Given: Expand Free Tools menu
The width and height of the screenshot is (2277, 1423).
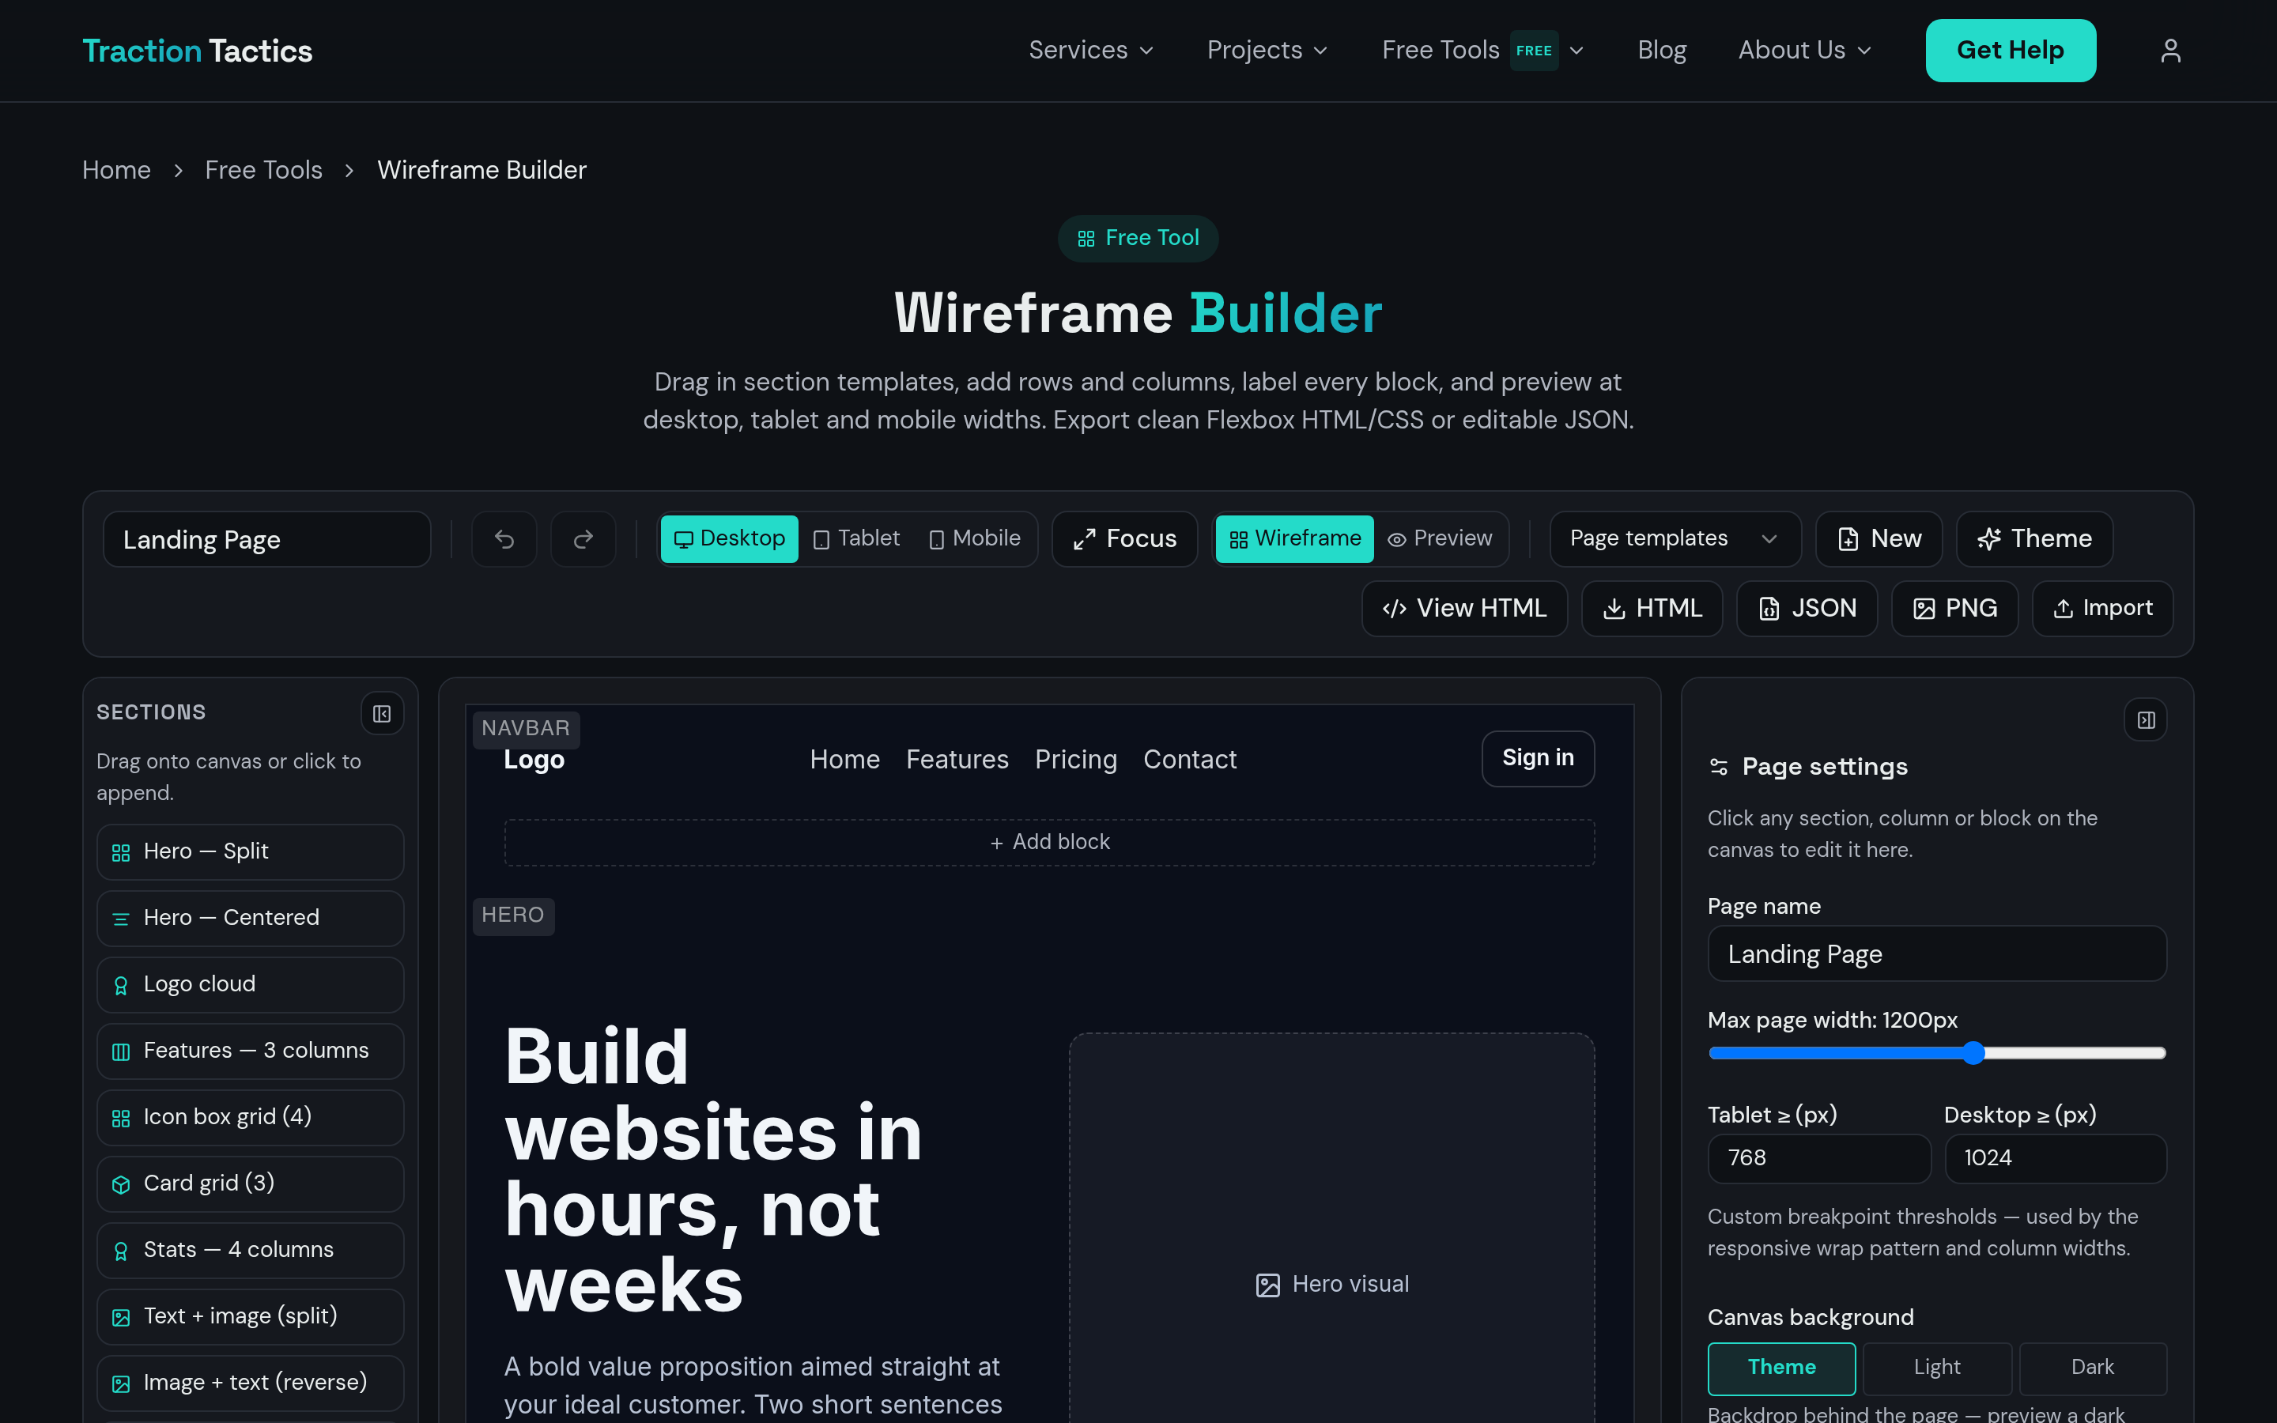Looking at the screenshot, I should pos(1483,51).
